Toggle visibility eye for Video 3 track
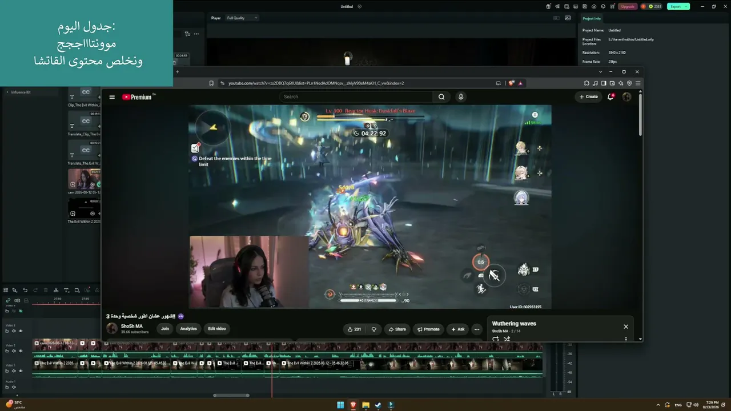 21,331
